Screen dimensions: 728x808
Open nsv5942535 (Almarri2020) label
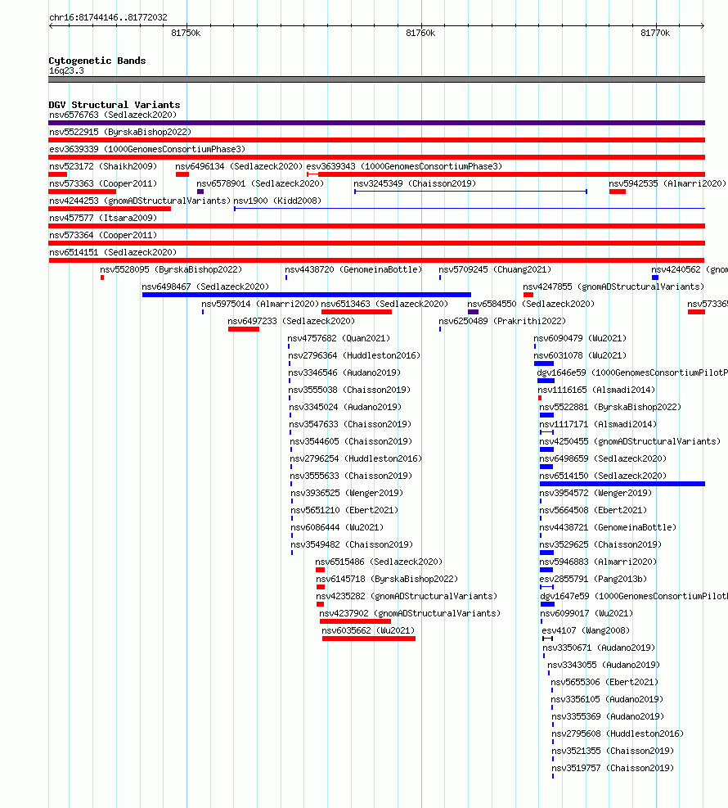[x=667, y=183]
